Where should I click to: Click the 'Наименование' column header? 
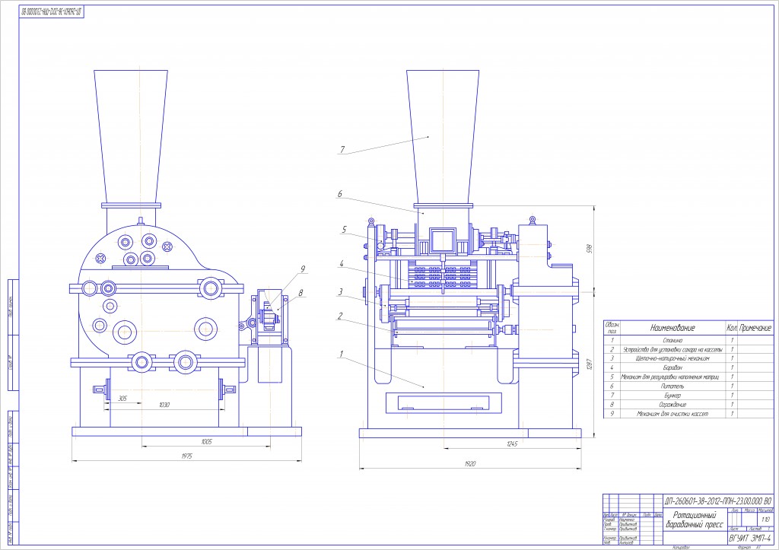tap(672, 326)
